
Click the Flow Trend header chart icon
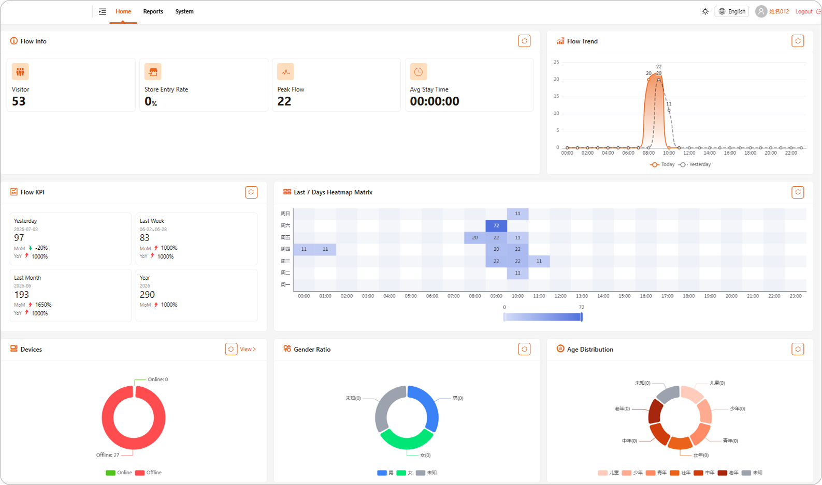coord(560,41)
